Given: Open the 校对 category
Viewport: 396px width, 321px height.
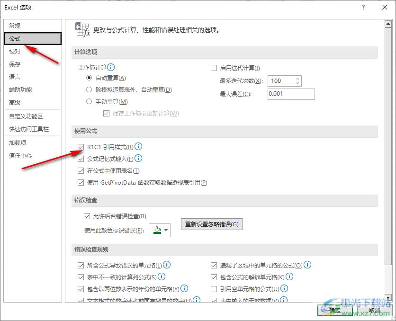Looking at the screenshot, I should tap(33, 52).
